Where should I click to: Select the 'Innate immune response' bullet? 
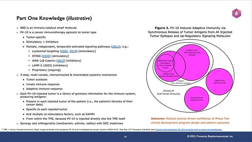[x=43, y=84]
